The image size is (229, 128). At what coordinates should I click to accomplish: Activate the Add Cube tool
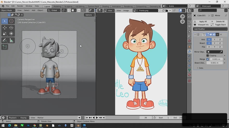coord(5,47)
